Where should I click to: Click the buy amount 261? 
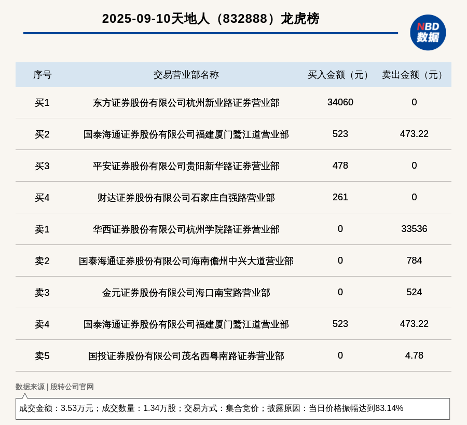pyautogui.click(x=340, y=197)
